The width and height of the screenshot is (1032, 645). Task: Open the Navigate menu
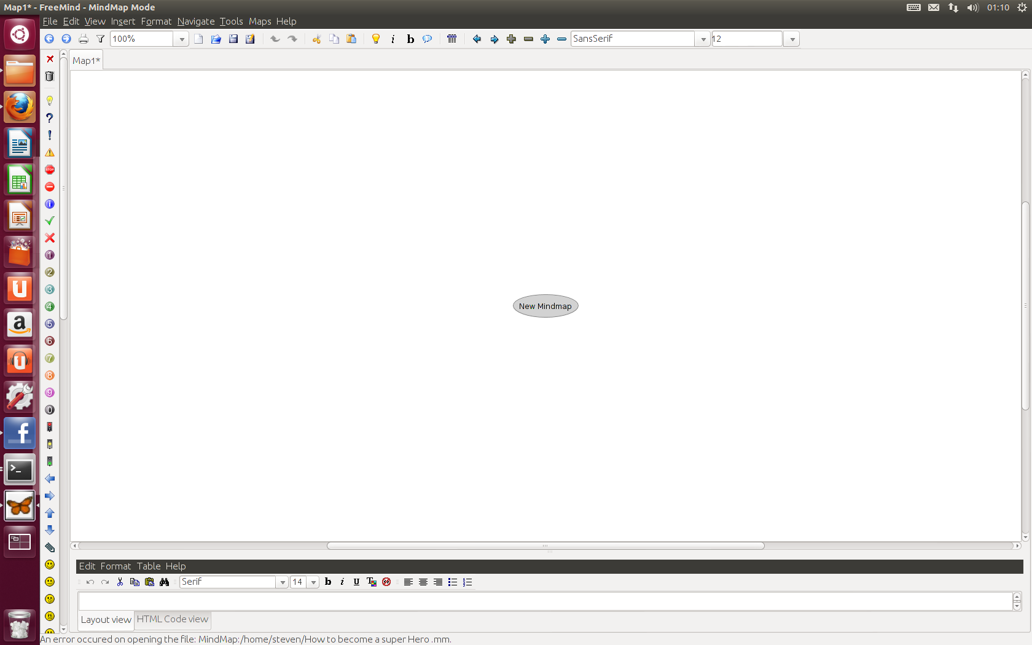pyautogui.click(x=195, y=21)
